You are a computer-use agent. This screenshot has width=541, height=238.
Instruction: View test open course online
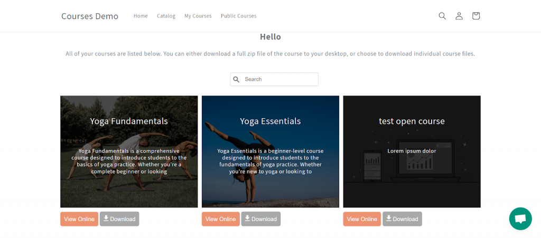click(x=362, y=219)
